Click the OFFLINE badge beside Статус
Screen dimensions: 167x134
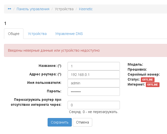148,80
